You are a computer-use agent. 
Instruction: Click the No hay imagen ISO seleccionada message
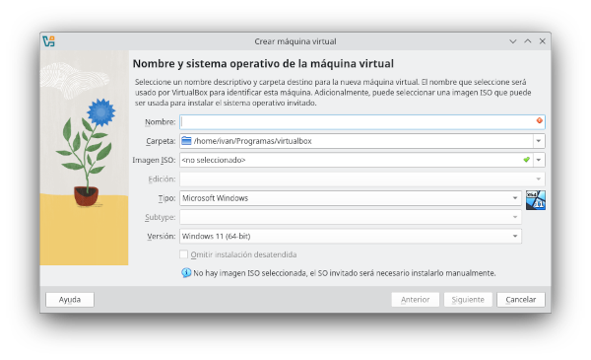coord(345,273)
